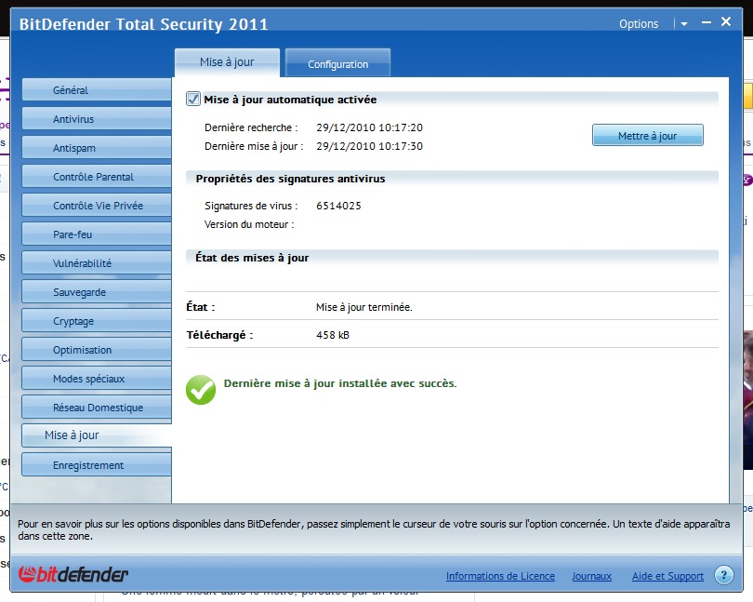The height and width of the screenshot is (602, 753).
Task: Open the Pare-feu settings
Action: coord(97,234)
